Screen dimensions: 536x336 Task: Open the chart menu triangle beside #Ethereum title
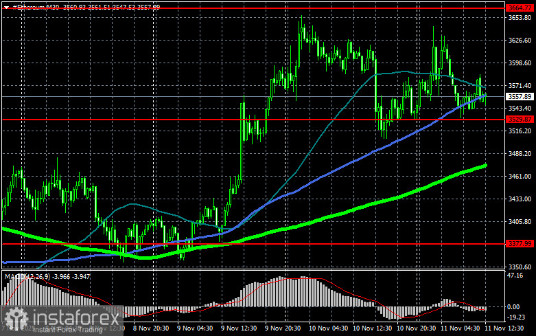pos(6,7)
